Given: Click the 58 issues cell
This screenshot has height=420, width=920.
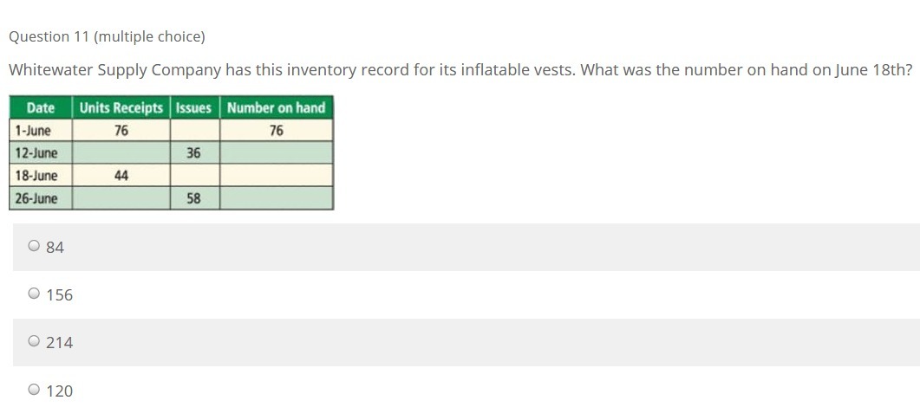Looking at the screenshot, I should click(193, 198).
